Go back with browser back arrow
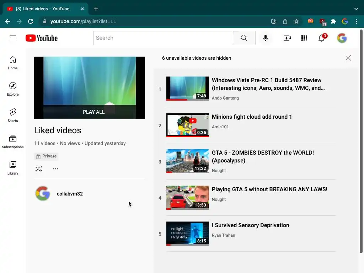364x273 pixels. pyautogui.click(x=8, y=21)
